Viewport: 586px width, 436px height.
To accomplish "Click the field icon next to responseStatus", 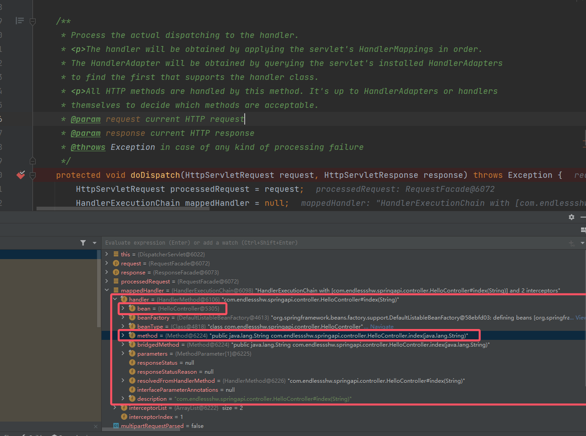I will [132, 362].
